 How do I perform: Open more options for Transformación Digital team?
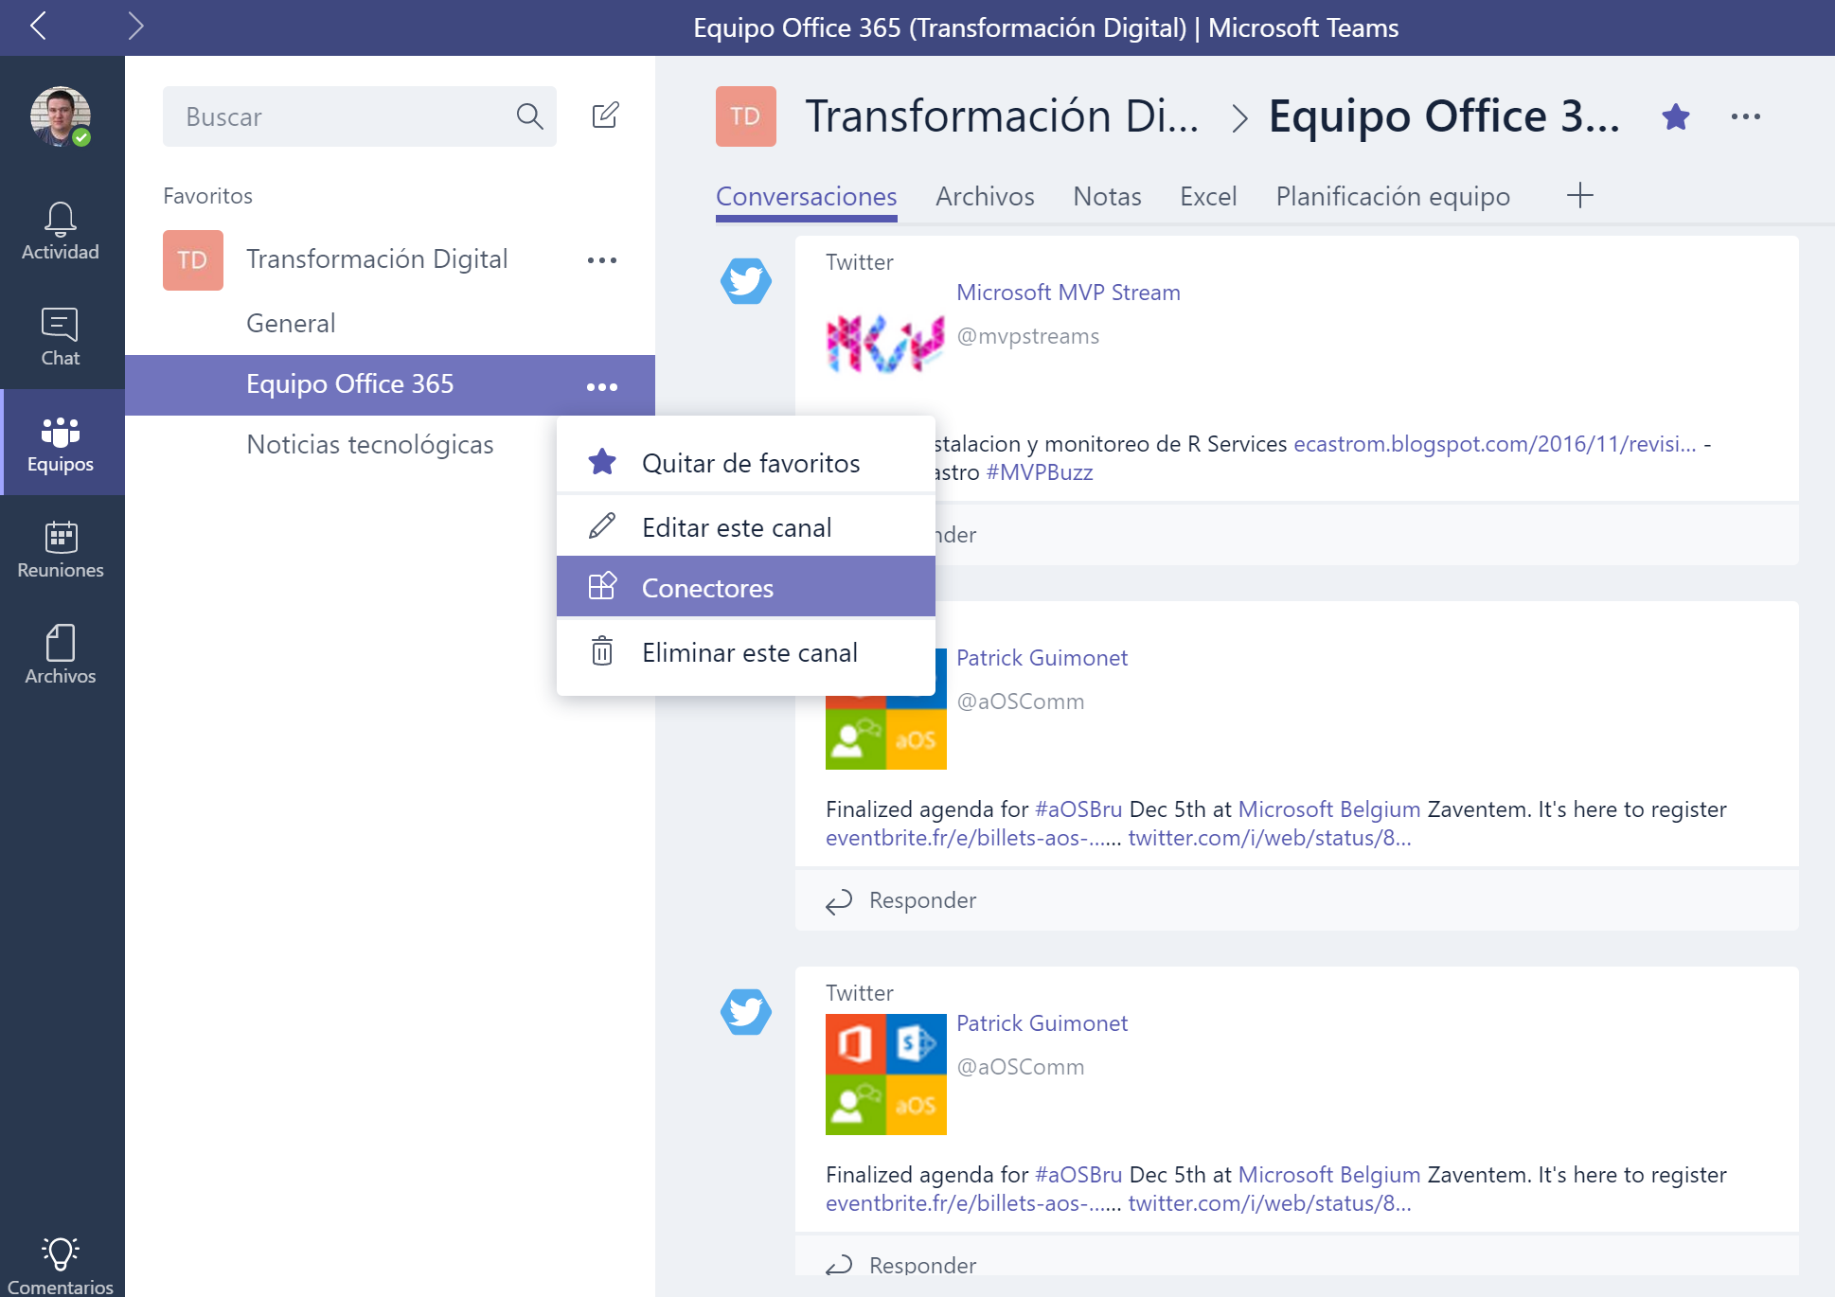(x=601, y=259)
